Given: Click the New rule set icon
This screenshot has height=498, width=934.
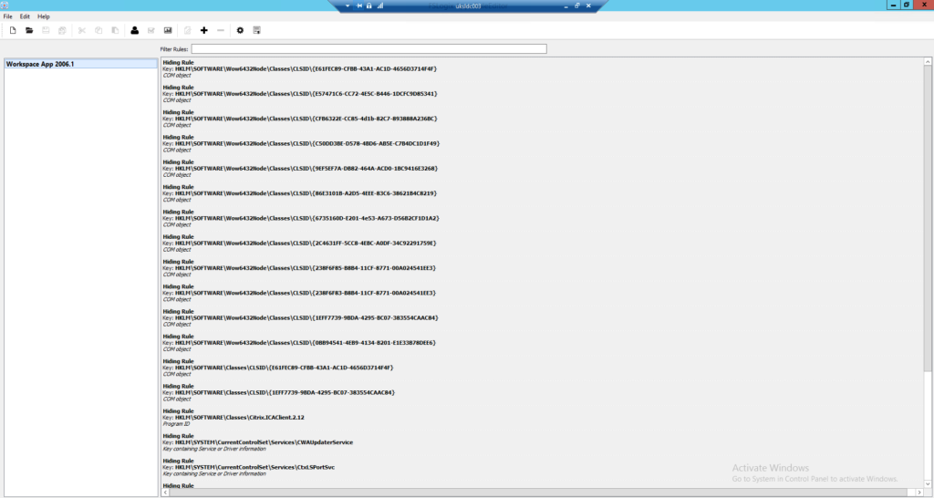Looking at the screenshot, I should tap(13, 30).
